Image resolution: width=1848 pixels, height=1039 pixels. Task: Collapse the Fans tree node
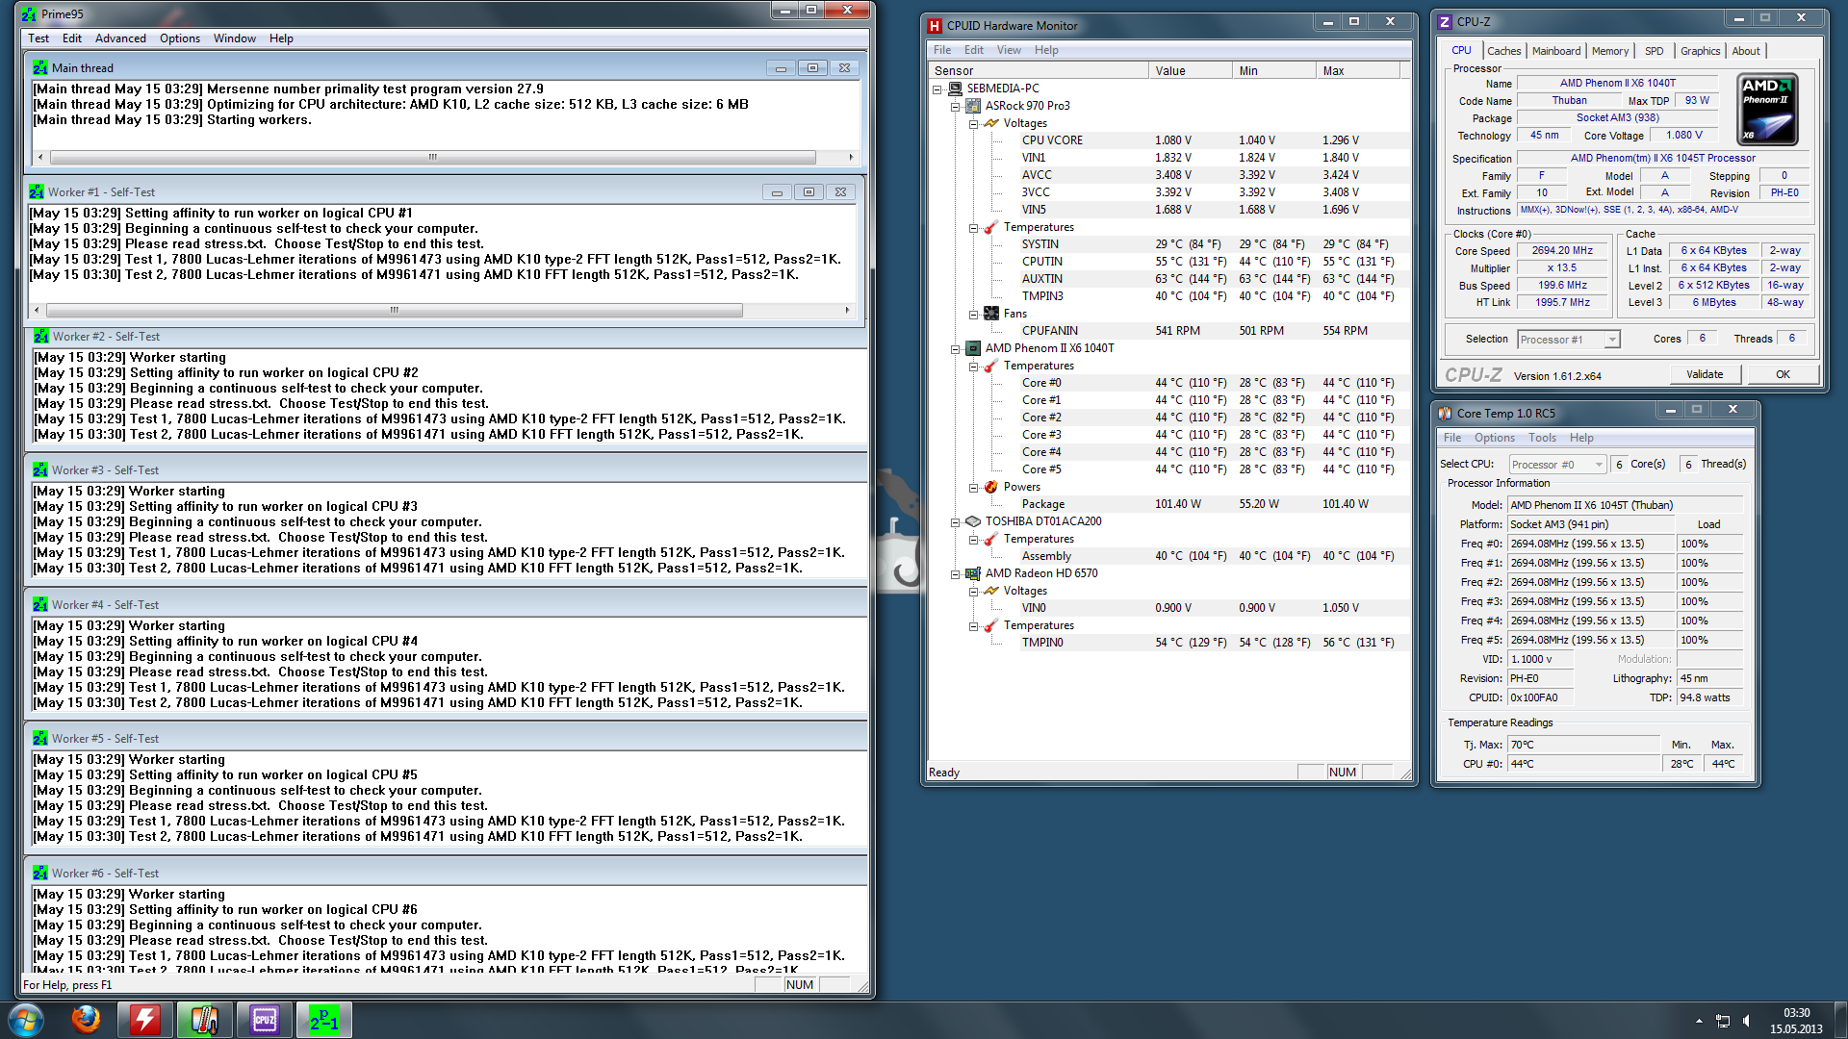coord(973,314)
